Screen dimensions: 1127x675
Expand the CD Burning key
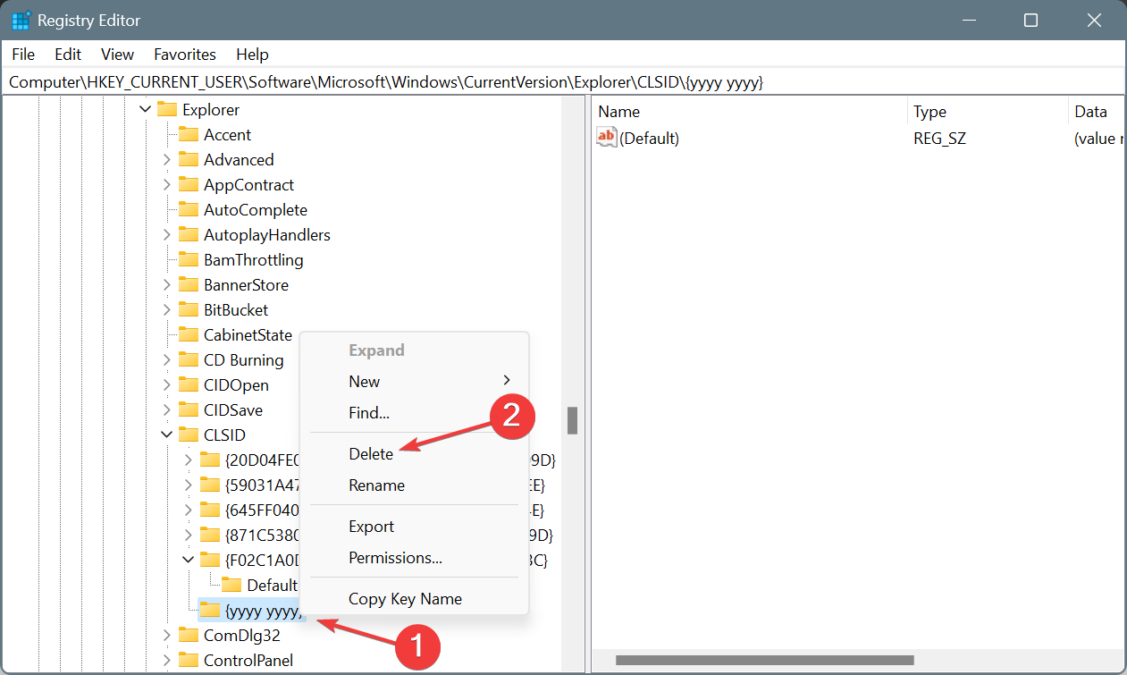click(167, 360)
